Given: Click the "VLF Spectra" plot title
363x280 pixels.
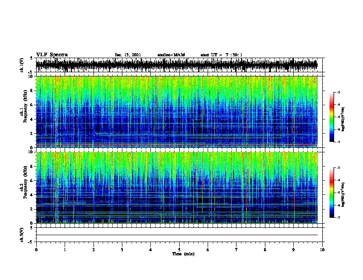Looking at the screenshot, I should pyautogui.click(x=52, y=55).
